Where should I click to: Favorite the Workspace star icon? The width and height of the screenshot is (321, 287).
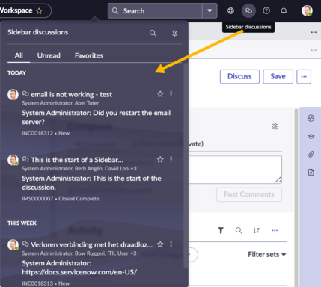pyautogui.click(x=39, y=11)
